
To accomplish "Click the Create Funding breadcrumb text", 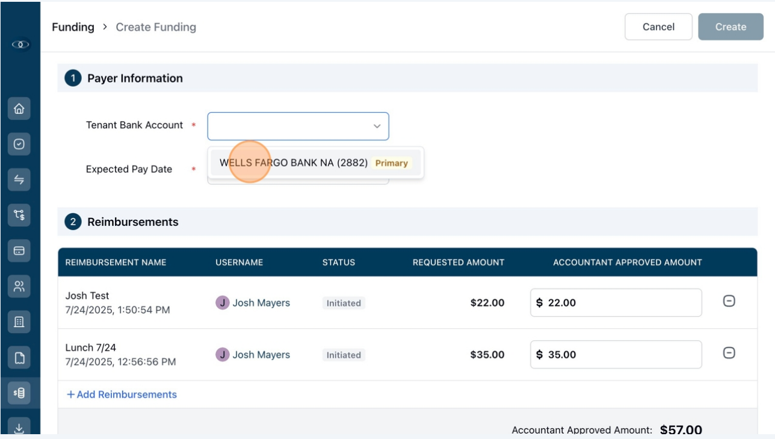I will pos(156,27).
